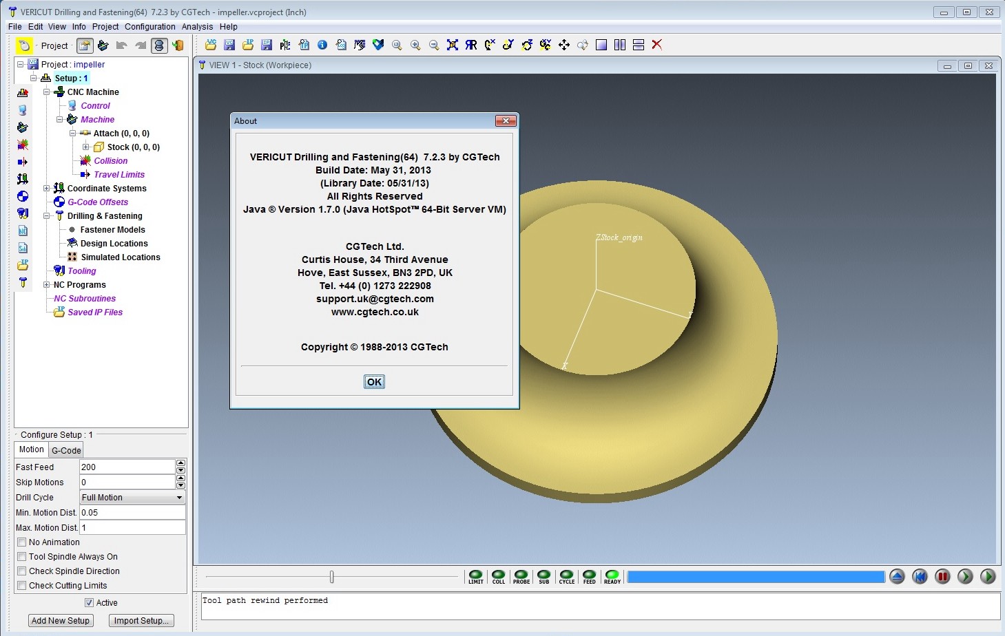Toggle Check Spindle Direction option
The image size is (1005, 636).
tap(22, 571)
